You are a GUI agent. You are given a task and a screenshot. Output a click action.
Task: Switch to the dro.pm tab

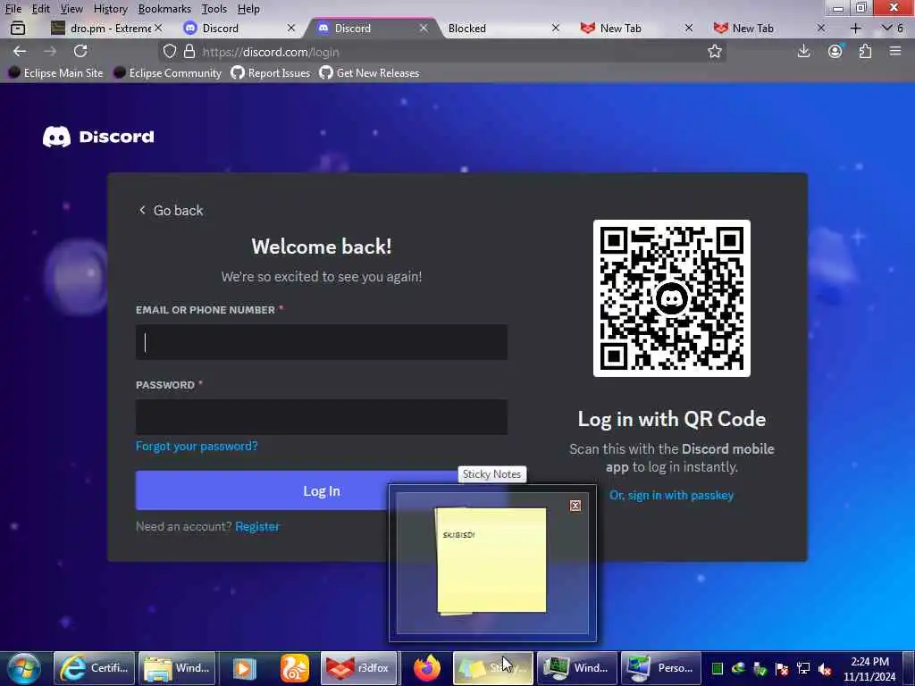point(105,28)
